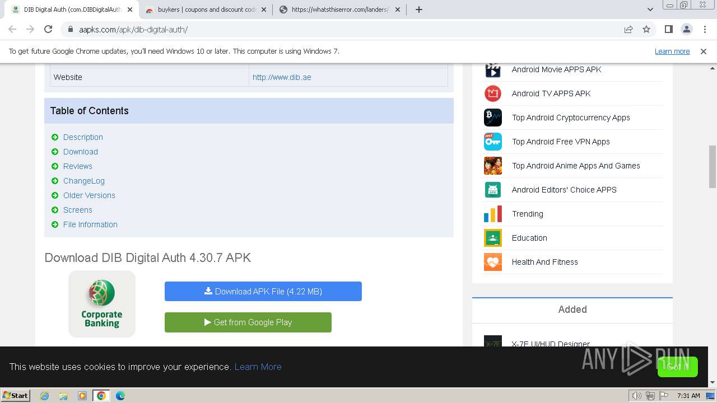Click the volume icon in system tray

pyautogui.click(x=637, y=396)
